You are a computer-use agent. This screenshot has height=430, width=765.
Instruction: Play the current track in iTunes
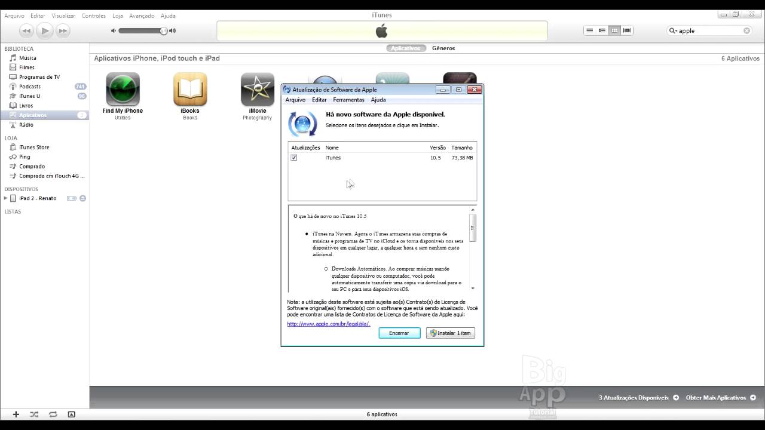pyautogui.click(x=44, y=30)
